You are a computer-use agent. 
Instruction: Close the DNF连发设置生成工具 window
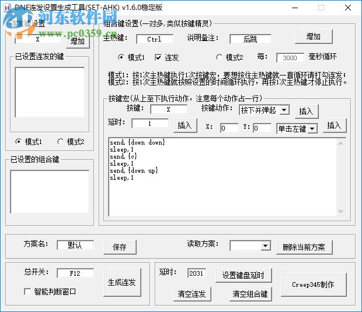pos(348,8)
